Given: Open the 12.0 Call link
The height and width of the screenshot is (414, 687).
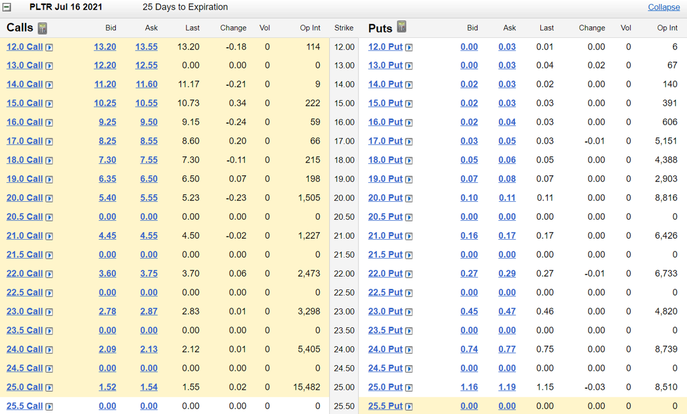Looking at the screenshot, I should click(x=25, y=47).
